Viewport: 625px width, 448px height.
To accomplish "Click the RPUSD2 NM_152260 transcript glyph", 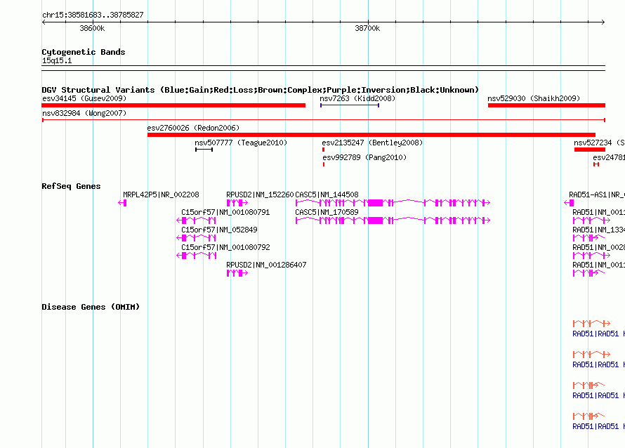I will (x=237, y=203).
